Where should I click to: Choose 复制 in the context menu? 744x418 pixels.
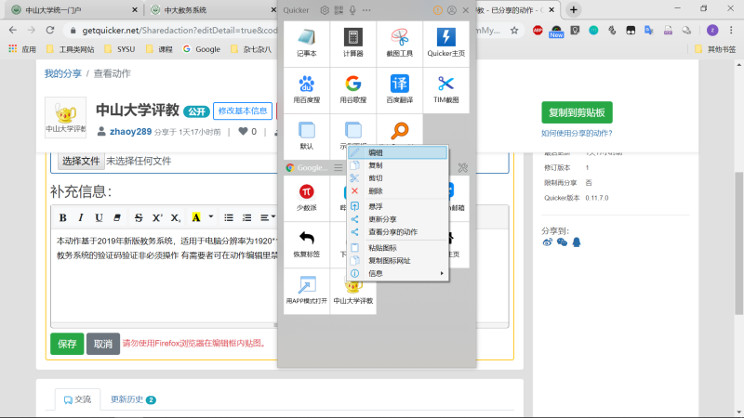(398, 165)
